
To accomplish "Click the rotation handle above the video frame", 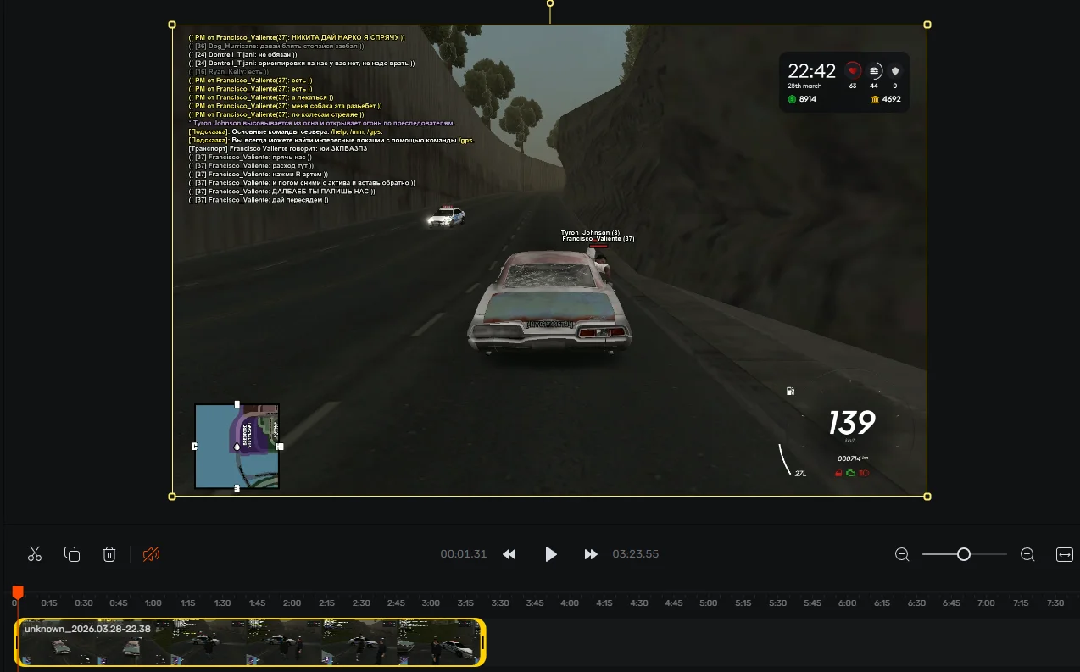I will pos(550,3).
